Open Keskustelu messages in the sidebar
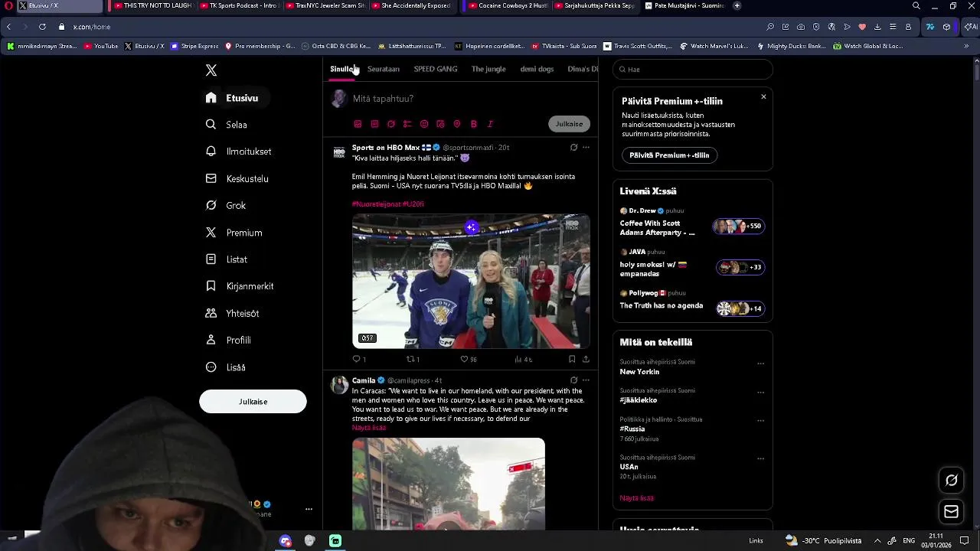This screenshot has width=980, height=551. click(237, 178)
